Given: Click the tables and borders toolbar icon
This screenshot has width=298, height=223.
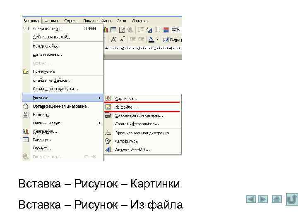Looking at the screenshot, I should [x=122, y=30].
